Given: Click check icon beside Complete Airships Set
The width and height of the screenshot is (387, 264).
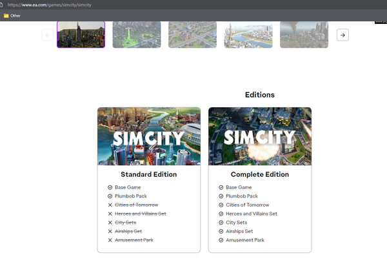Looking at the screenshot, I should pyautogui.click(x=221, y=231).
